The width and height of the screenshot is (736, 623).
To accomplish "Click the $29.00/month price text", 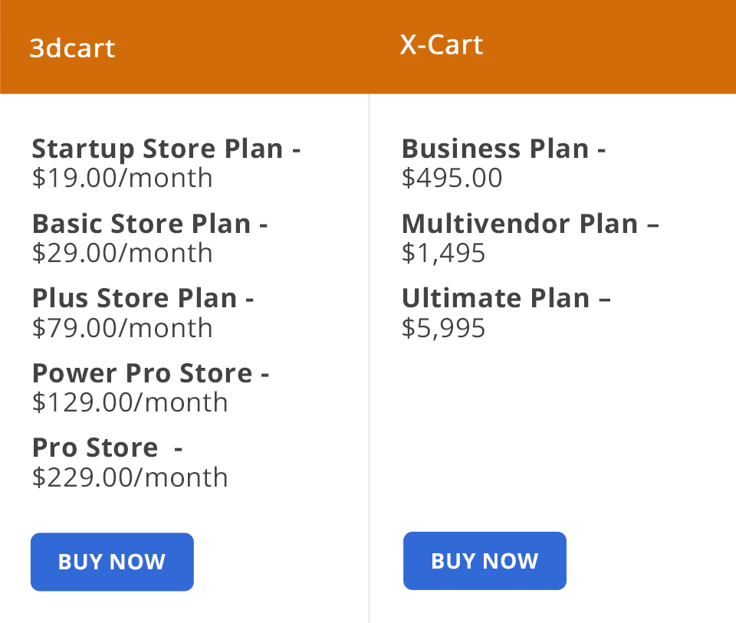I will [x=122, y=253].
